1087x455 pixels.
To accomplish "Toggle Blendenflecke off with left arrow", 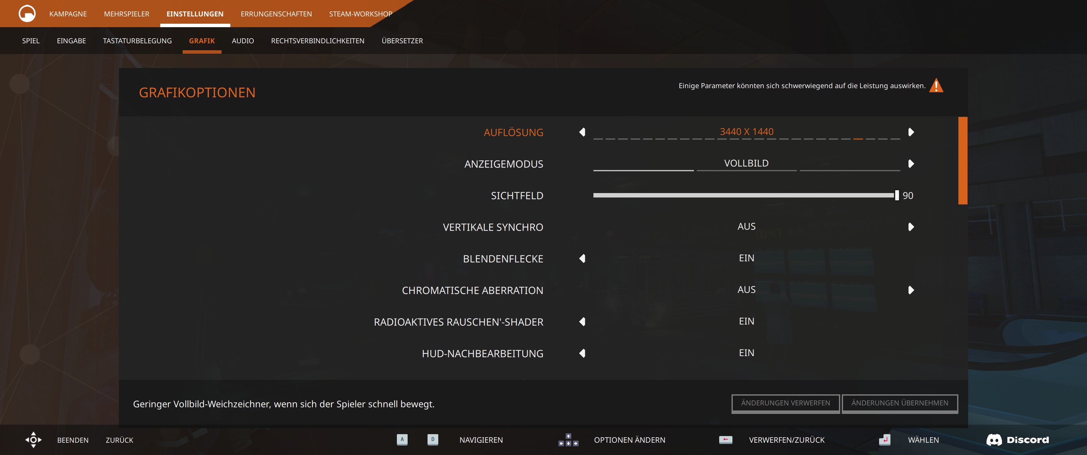I will click(x=582, y=258).
